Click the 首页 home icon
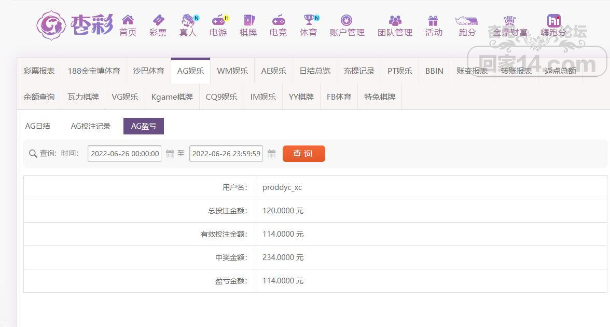The width and height of the screenshot is (610, 327). coord(128,21)
